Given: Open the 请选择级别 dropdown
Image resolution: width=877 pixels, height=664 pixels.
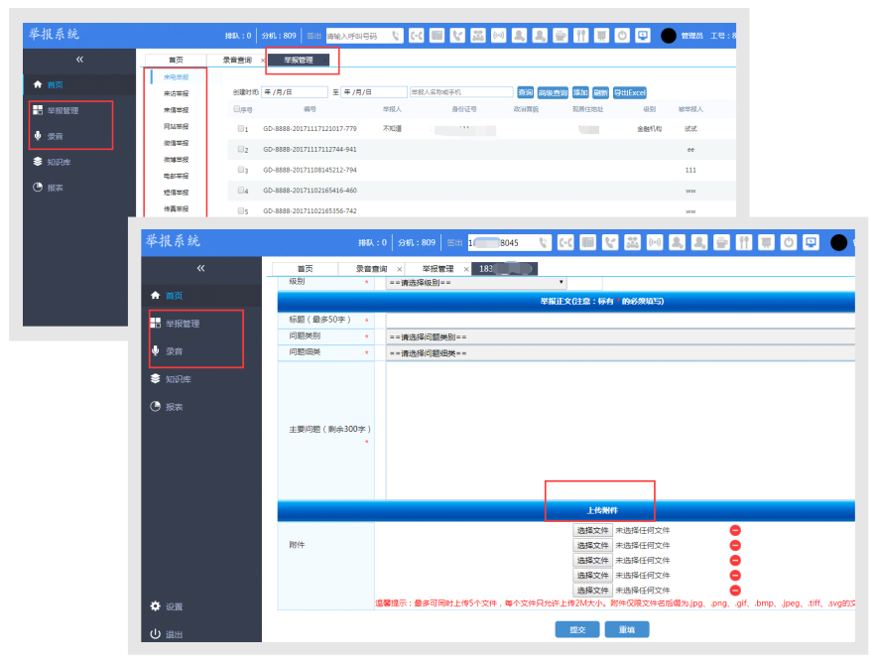Looking at the screenshot, I should 476,283.
